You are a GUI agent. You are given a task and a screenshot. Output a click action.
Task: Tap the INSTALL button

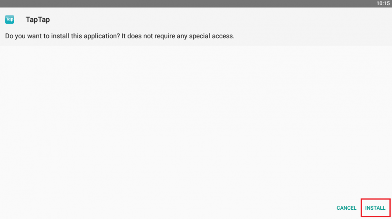375,208
